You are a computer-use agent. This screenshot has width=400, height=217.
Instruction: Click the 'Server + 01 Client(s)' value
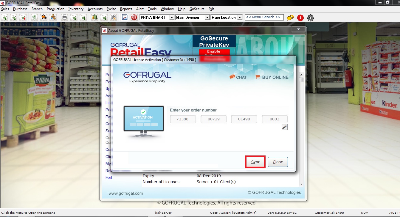click(x=216, y=182)
